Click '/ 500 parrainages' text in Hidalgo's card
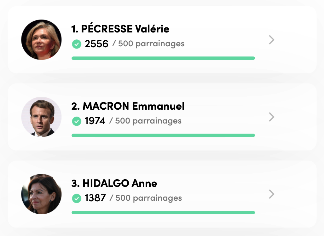Viewport: 324px width, 236px height. (x=146, y=198)
